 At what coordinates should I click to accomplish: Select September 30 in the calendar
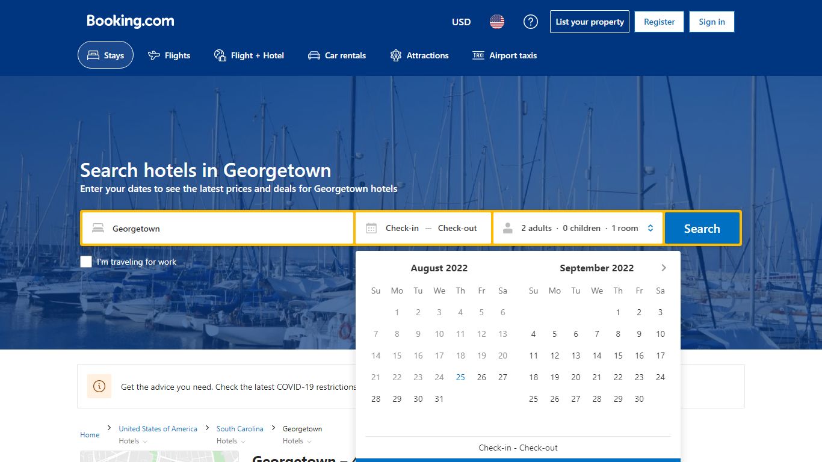(639, 399)
